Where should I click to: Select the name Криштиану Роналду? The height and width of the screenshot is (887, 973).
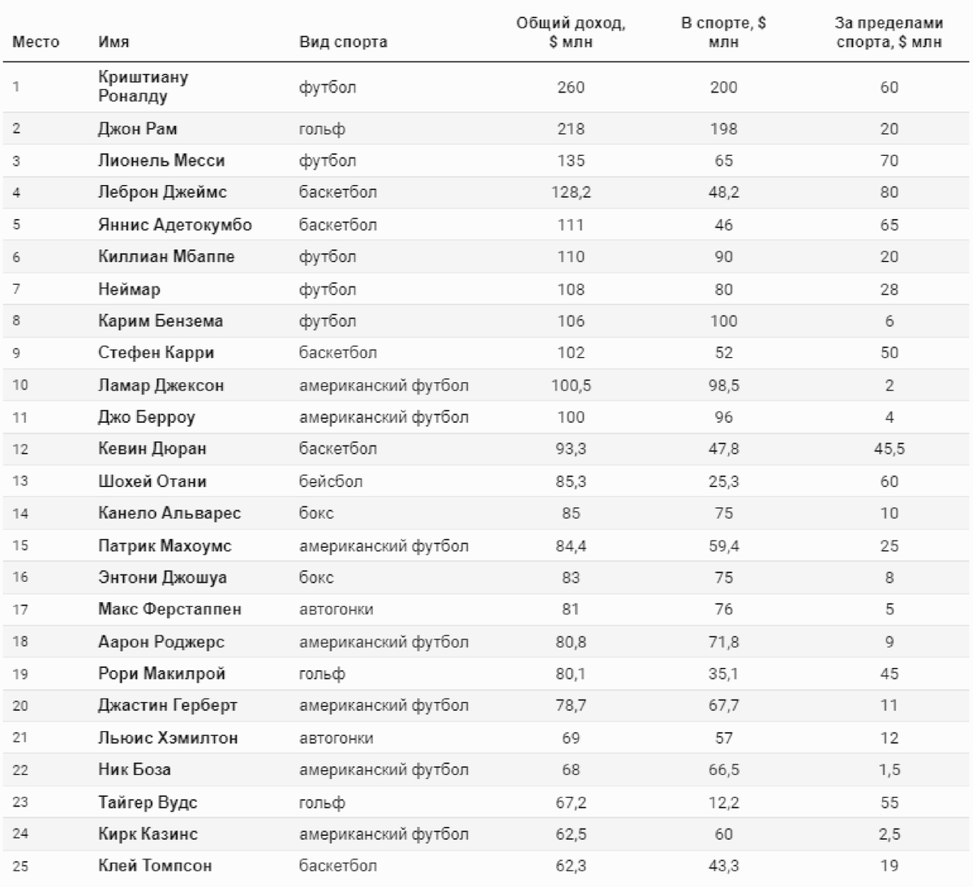tap(143, 87)
